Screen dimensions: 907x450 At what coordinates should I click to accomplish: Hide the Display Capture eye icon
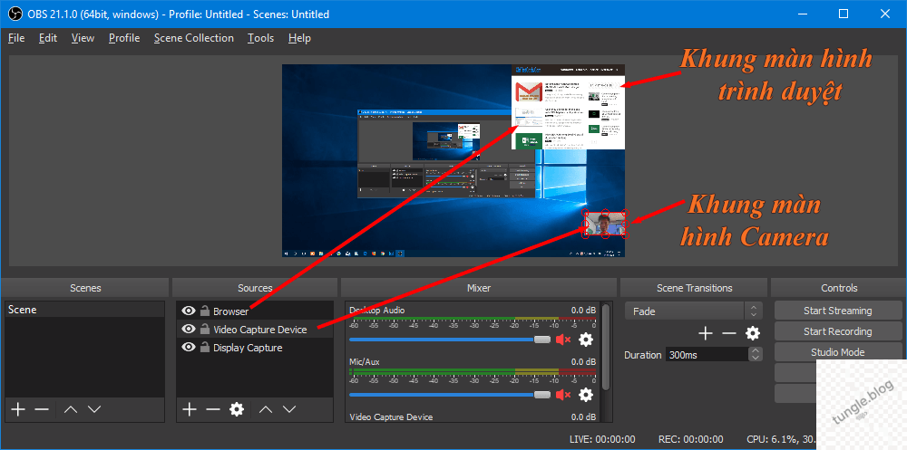point(189,347)
